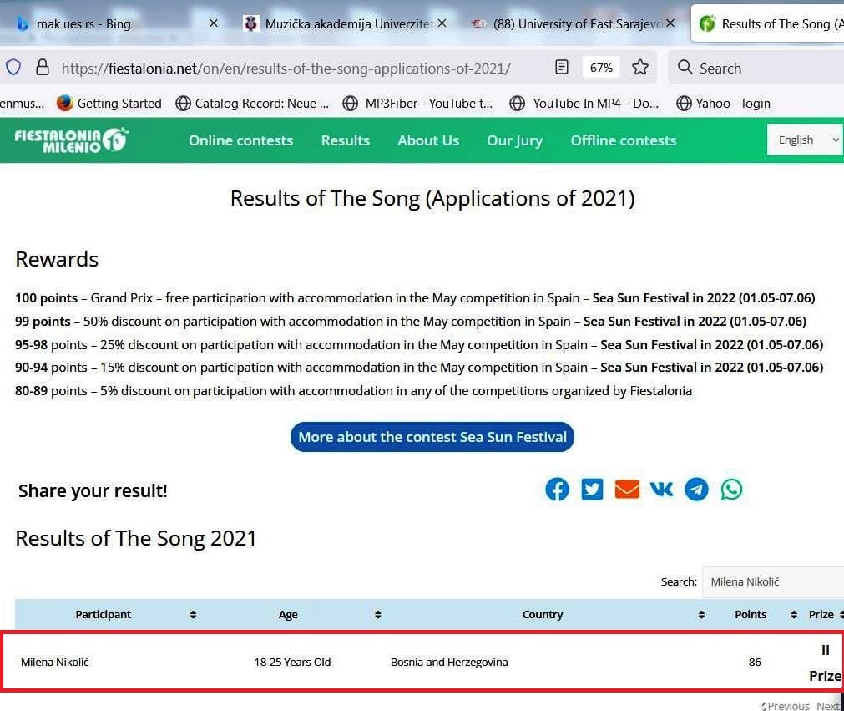
Task: Focus the browser Search box
Action: [x=756, y=68]
